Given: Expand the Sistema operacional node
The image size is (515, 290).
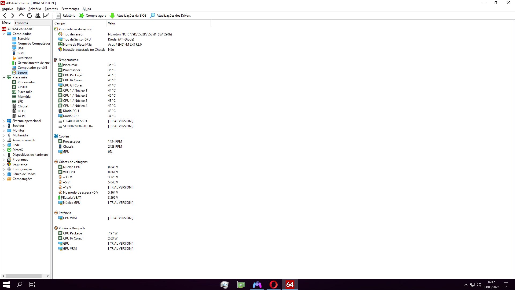Looking at the screenshot, I should click(x=4, y=121).
